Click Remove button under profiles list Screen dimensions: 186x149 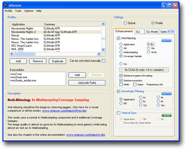[x=38, y=61]
